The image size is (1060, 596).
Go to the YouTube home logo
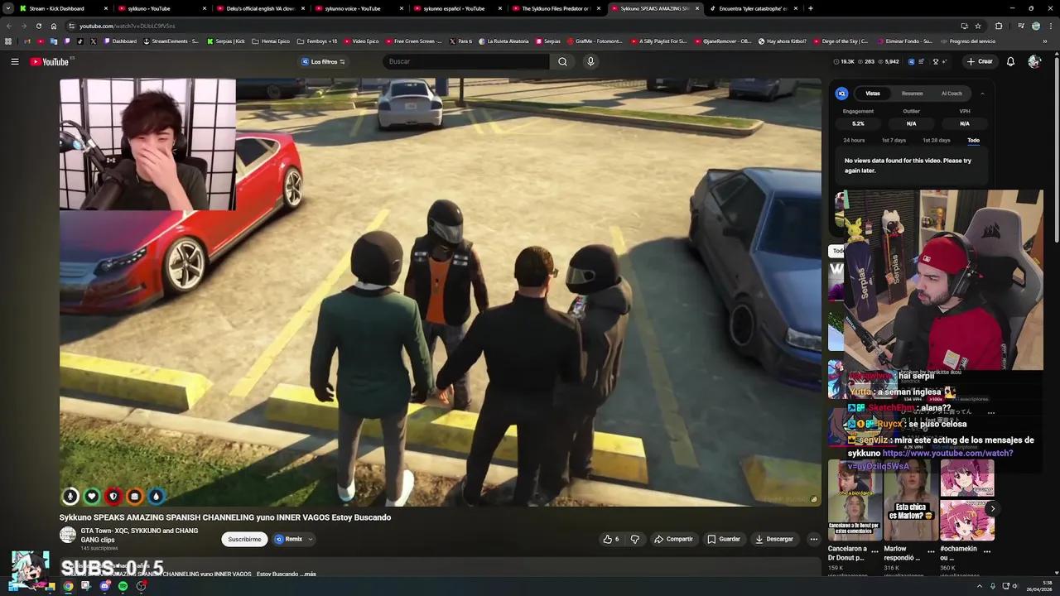coord(51,61)
